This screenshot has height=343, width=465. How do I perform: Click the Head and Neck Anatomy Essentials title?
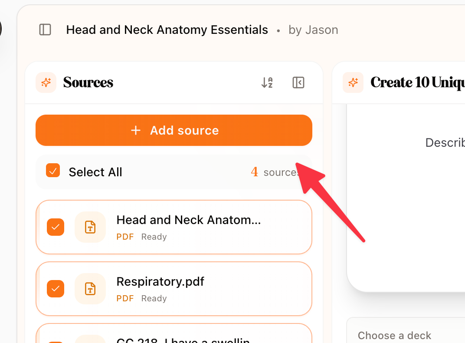click(167, 30)
